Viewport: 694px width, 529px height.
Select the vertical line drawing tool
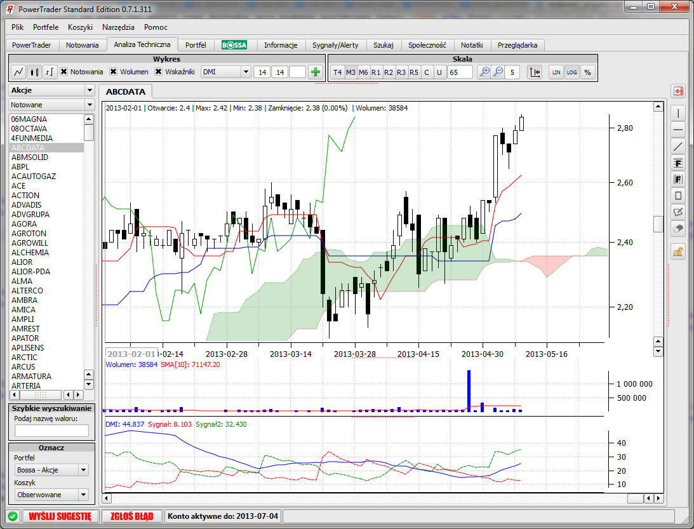pyautogui.click(x=678, y=113)
